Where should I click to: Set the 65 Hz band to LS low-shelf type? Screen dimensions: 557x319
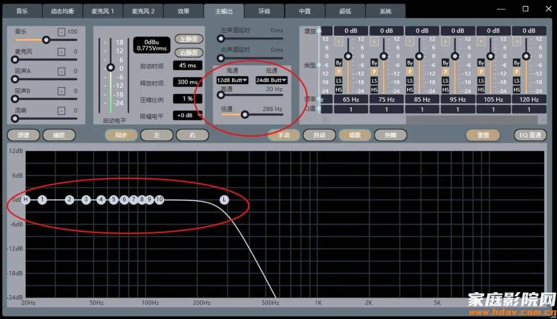[338, 81]
